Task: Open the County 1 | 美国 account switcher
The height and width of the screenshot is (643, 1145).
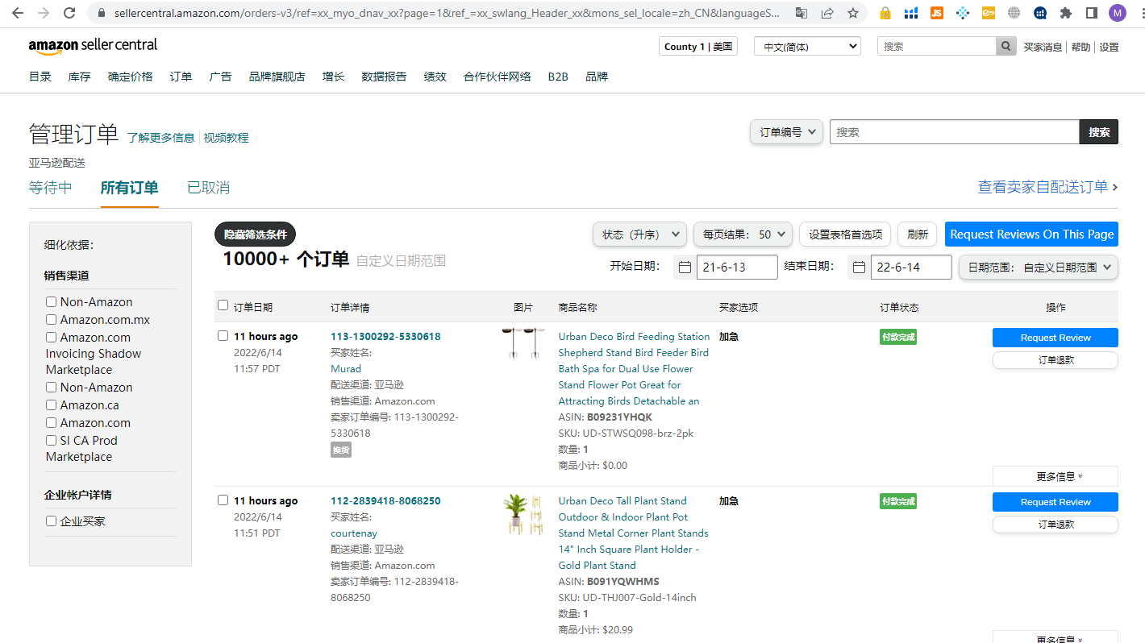Action: 698,47
